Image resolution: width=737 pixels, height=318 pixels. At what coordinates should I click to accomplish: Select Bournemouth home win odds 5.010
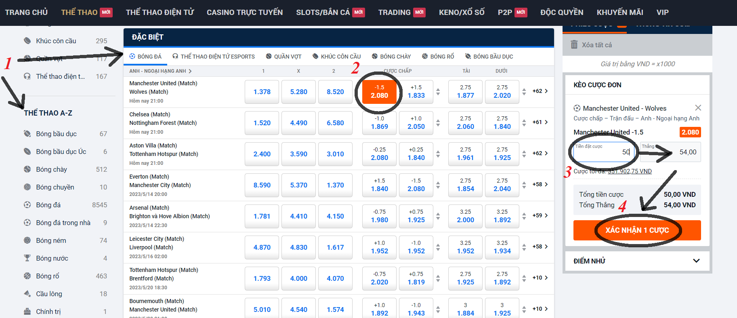click(262, 308)
